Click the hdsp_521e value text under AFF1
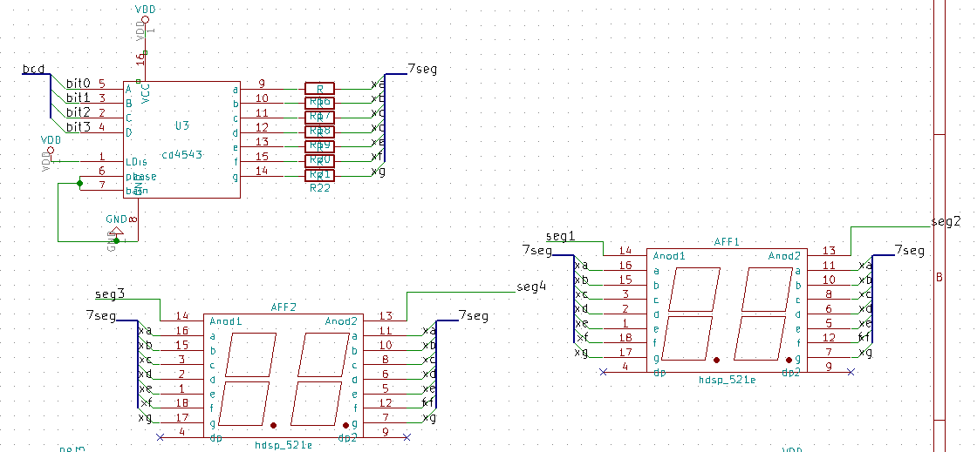 [x=728, y=379]
